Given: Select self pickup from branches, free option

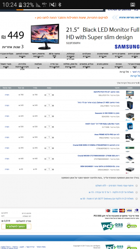Looking at the screenshot, I should click(x=136, y=186).
